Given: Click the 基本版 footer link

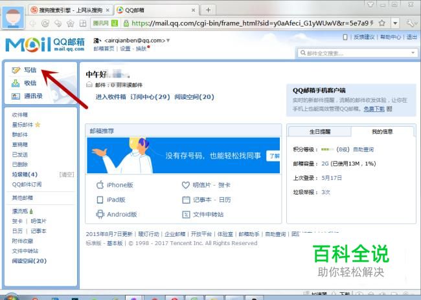Looking at the screenshot, I should pos(115,243).
